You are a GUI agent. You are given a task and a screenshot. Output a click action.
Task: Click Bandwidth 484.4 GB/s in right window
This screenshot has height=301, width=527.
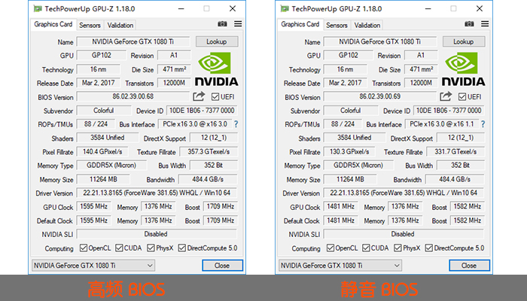point(455,179)
